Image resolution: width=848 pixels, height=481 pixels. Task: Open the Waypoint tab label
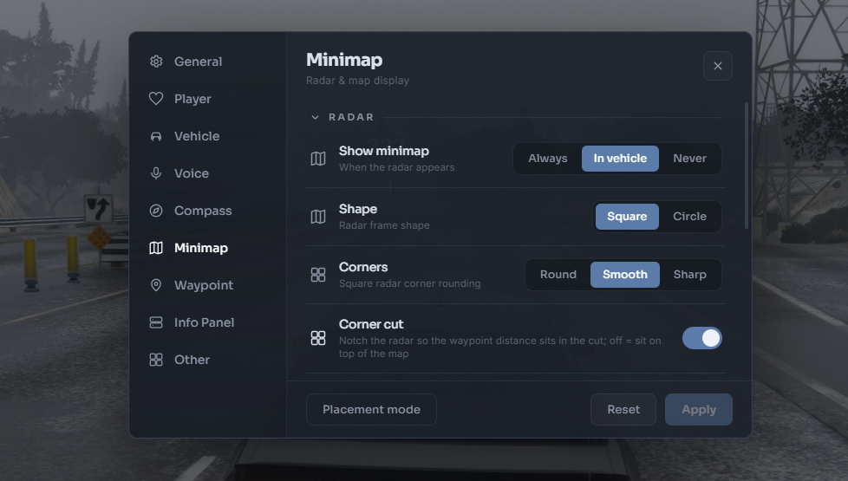click(204, 285)
